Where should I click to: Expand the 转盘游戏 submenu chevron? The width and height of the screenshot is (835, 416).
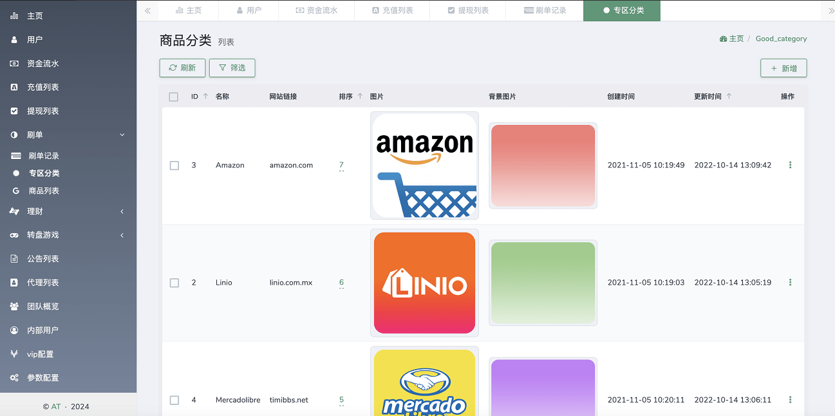[122, 235]
